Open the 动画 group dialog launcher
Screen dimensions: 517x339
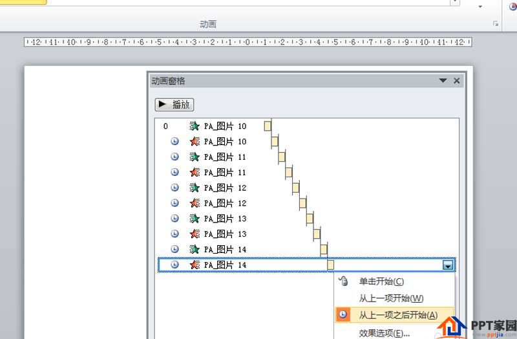[495, 23]
